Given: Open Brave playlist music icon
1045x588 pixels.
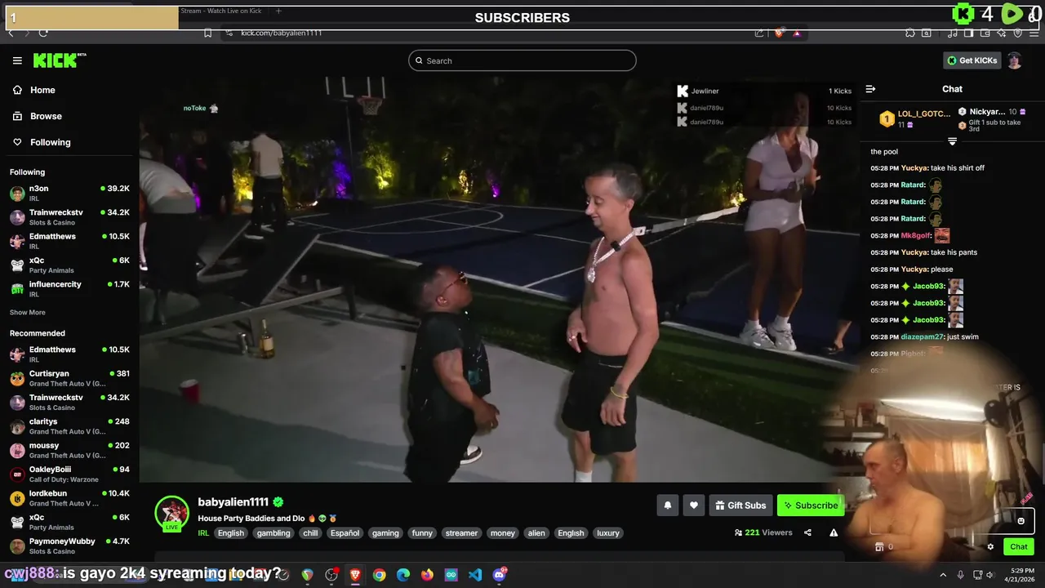Looking at the screenshot, I should [x=952, y=33].
